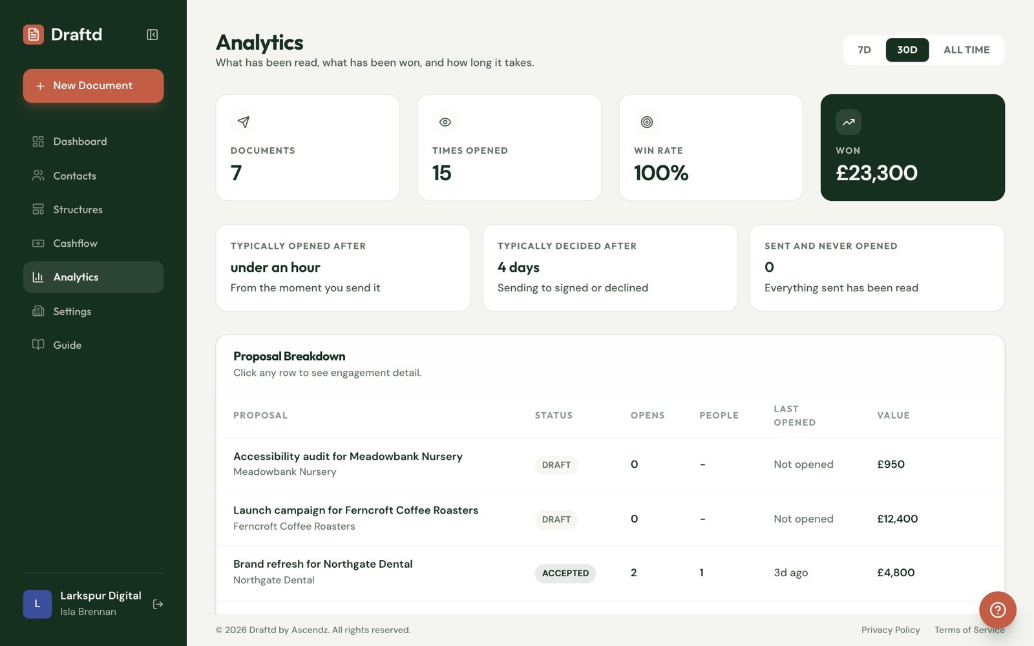Click the Contacts people icon
This screenshot has height=646, width=1034.
coord(38,176)
